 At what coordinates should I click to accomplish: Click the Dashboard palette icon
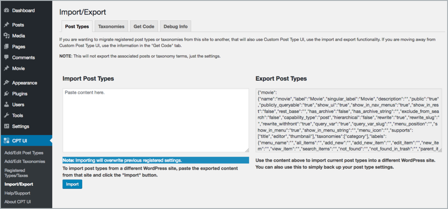(x=6, y=10)
